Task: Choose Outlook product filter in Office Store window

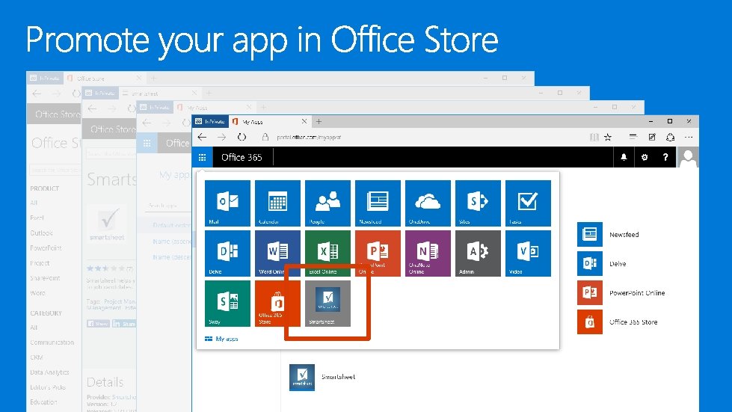Action: (42, 233)
